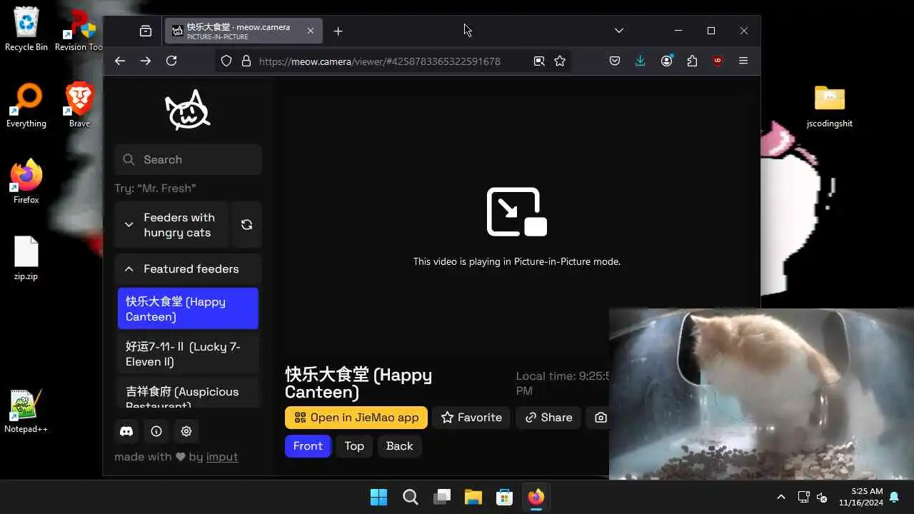The height and width of the screenshot is (514, 914).
Task: Open the Windows Start menu
Action: tap(379, 497)
